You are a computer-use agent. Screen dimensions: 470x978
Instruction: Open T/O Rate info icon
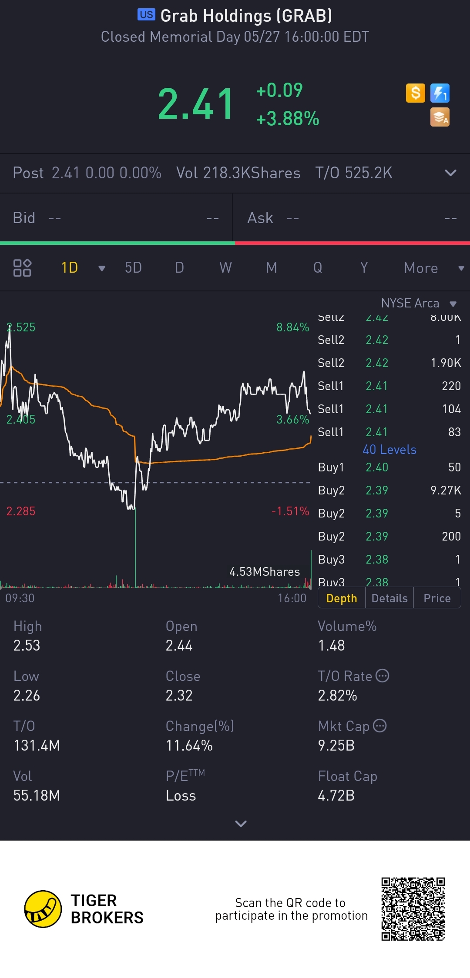click(x=383, y=676)
